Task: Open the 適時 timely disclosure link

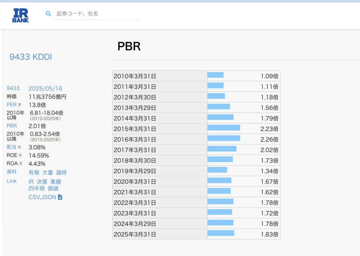Action: [x=61, y=173]
